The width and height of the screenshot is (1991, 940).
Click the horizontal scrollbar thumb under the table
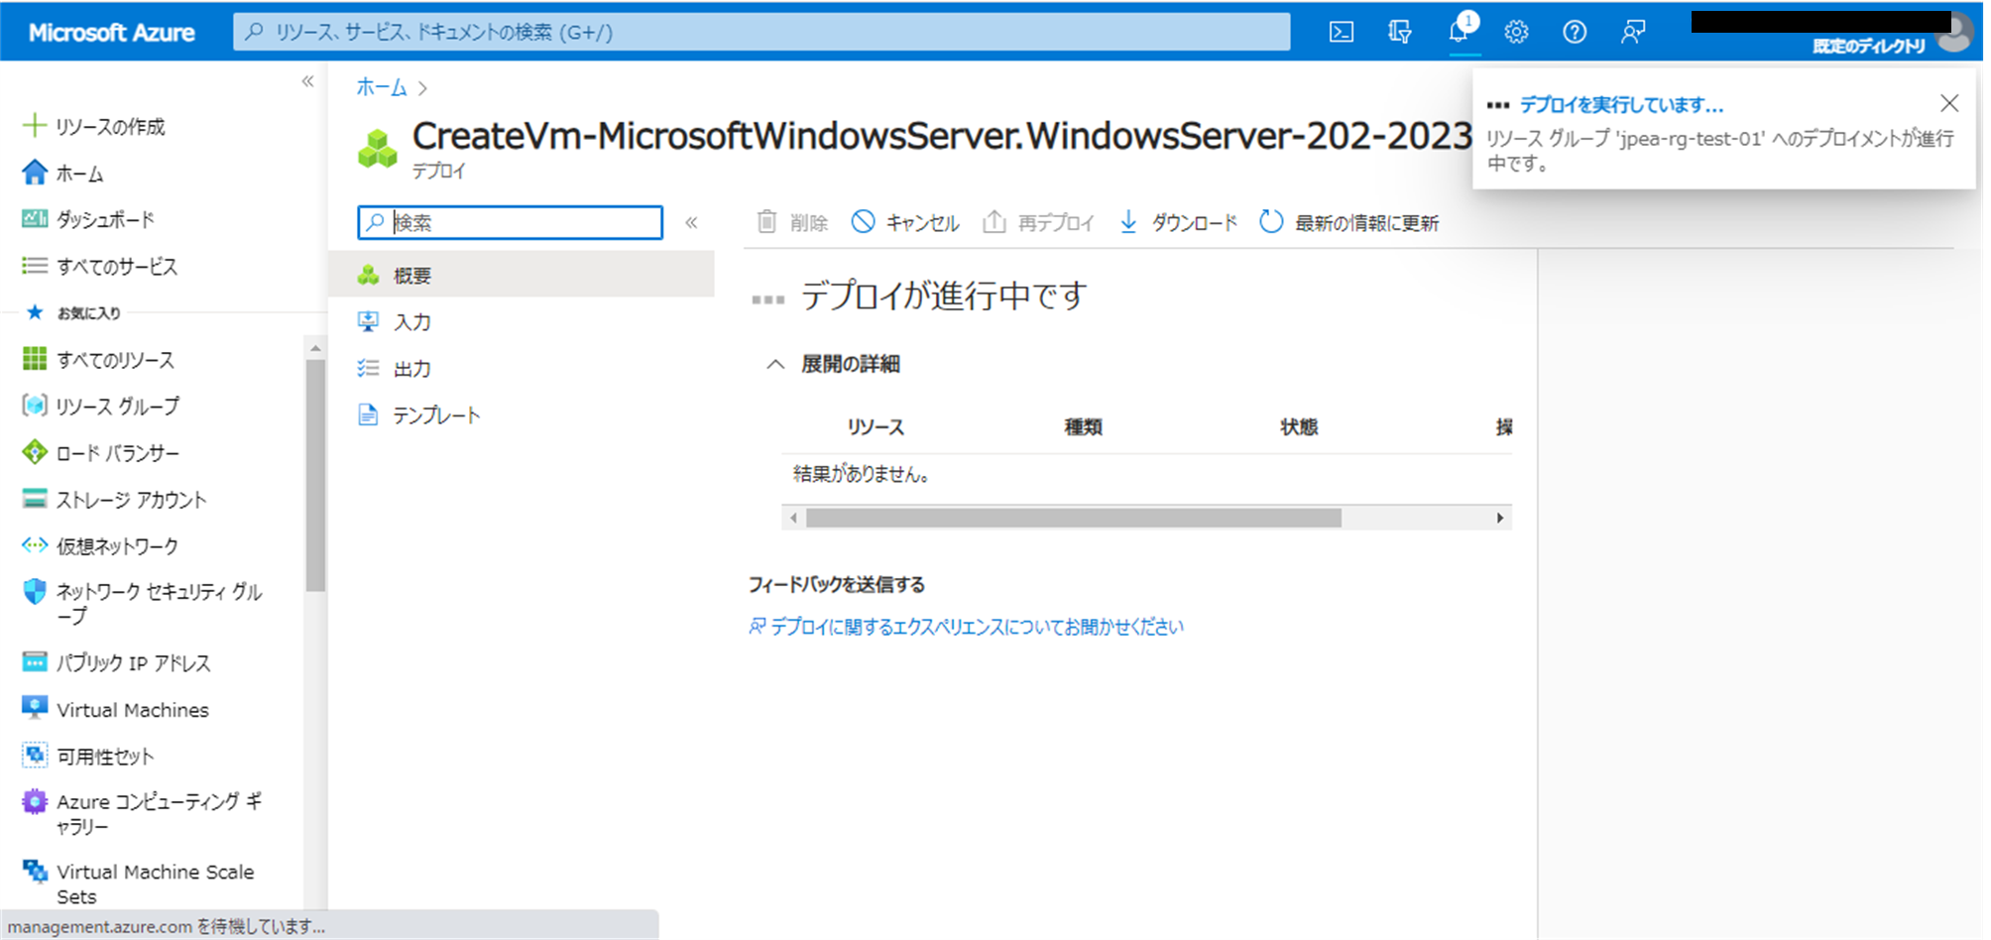1073,518
